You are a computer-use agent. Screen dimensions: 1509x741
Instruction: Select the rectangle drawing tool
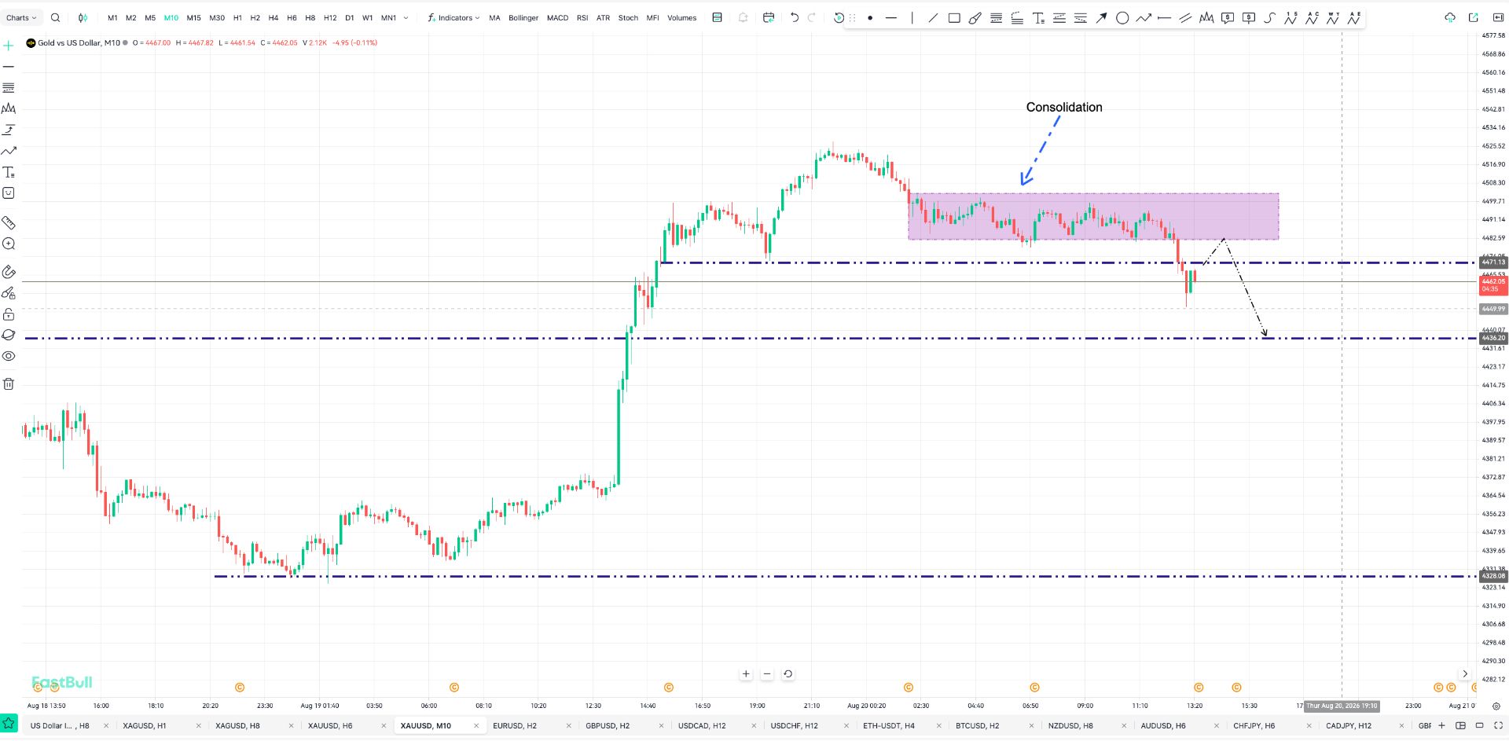click(954, 18)
